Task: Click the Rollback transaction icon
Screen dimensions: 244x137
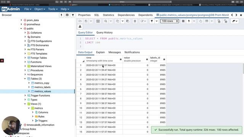Action: tap(225, 21)
